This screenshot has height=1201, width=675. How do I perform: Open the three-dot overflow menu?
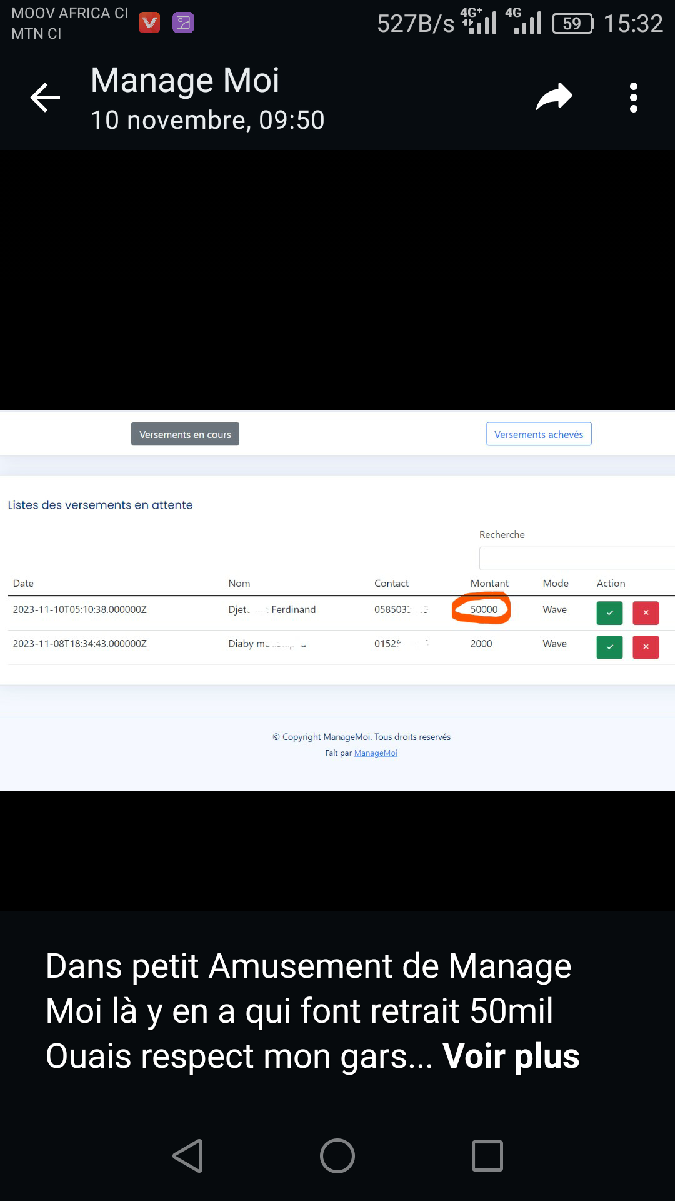click(633, 98)
